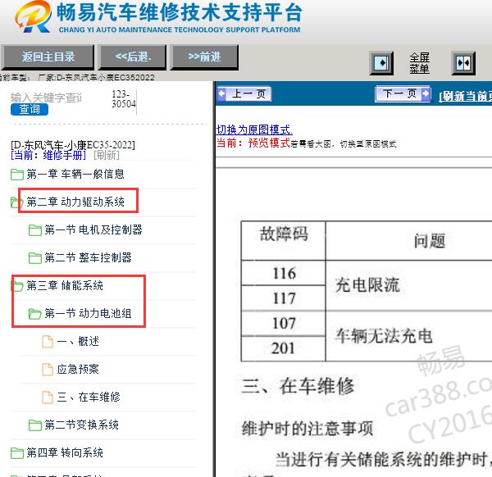492x477 pixels.
Task: Click fault code 107 cell
Action: (x=284, y=324)
